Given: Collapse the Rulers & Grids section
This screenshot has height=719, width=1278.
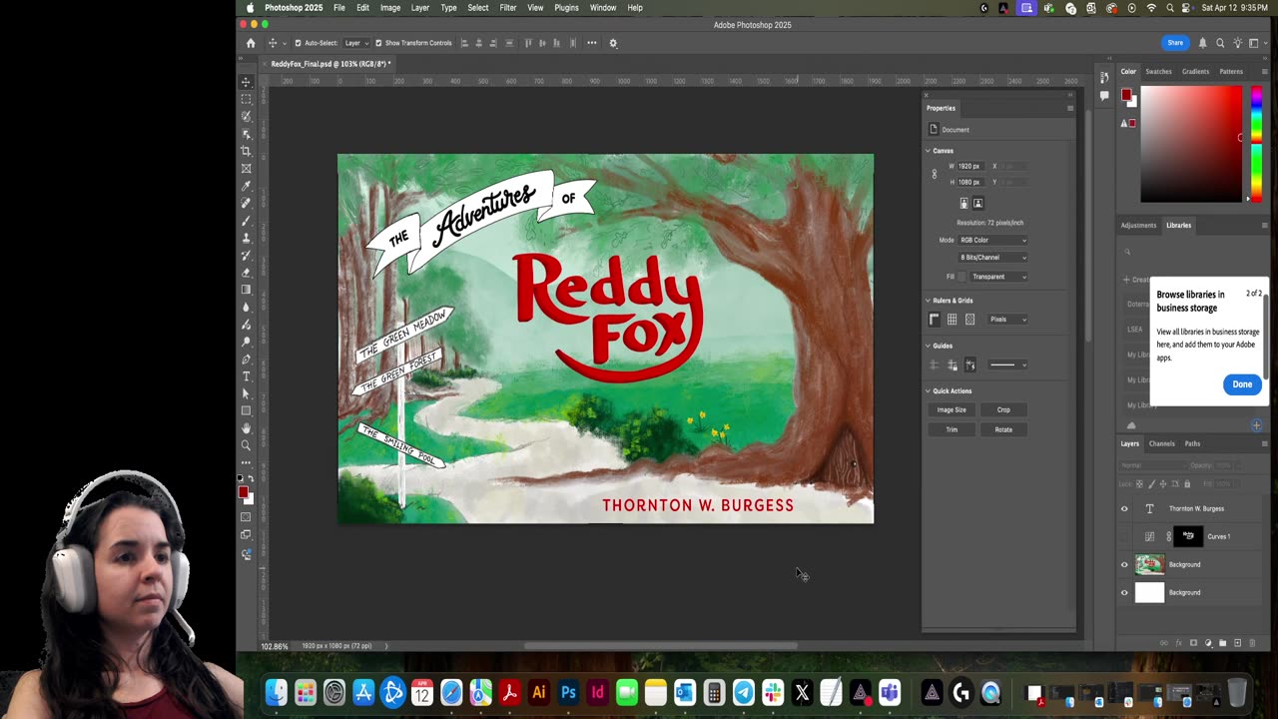Looking at the screenshot, I should [928, 301].
